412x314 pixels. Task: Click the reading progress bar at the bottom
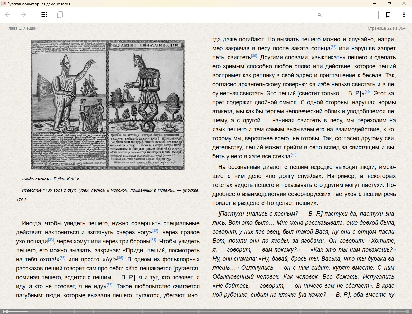(x=206, y=311)
